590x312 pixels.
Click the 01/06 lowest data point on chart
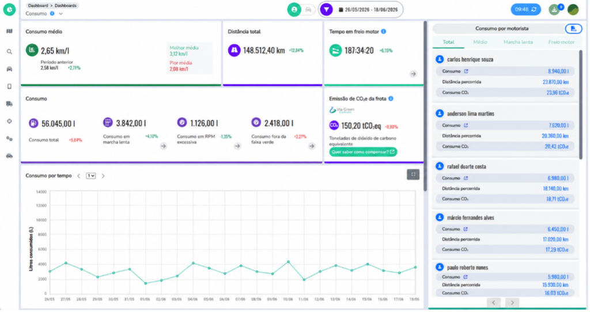[x=146, y=283]
